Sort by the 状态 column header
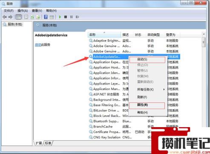The image size is (210, 154). pos(139,35)
